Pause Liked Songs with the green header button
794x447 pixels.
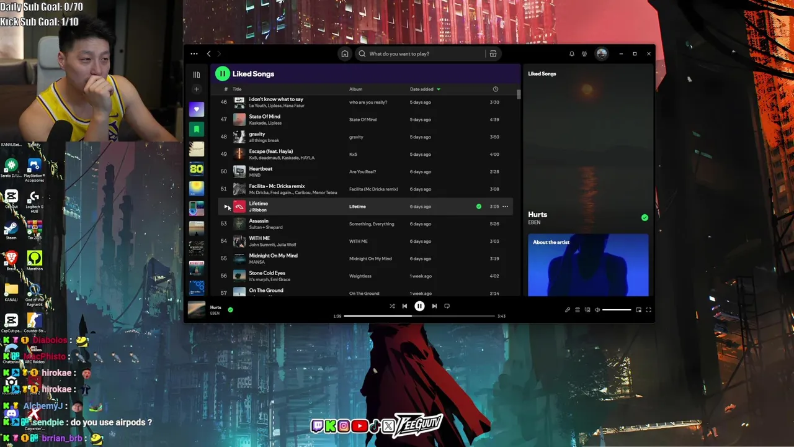point(222,74)
